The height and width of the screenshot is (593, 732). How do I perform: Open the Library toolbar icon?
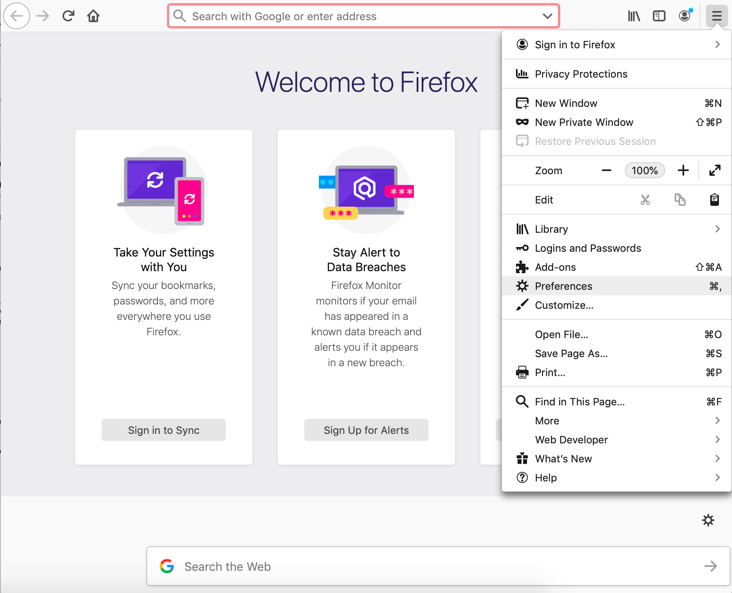click(634, 16)
